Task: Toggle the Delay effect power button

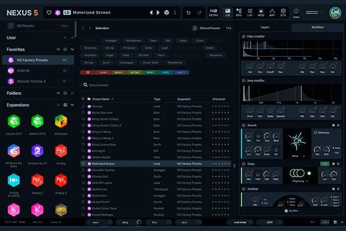Action: 244,164
